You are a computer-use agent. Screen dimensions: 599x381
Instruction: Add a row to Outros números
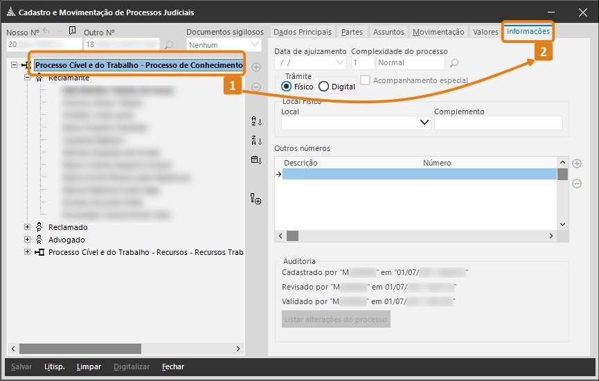[x=577, y=163]
